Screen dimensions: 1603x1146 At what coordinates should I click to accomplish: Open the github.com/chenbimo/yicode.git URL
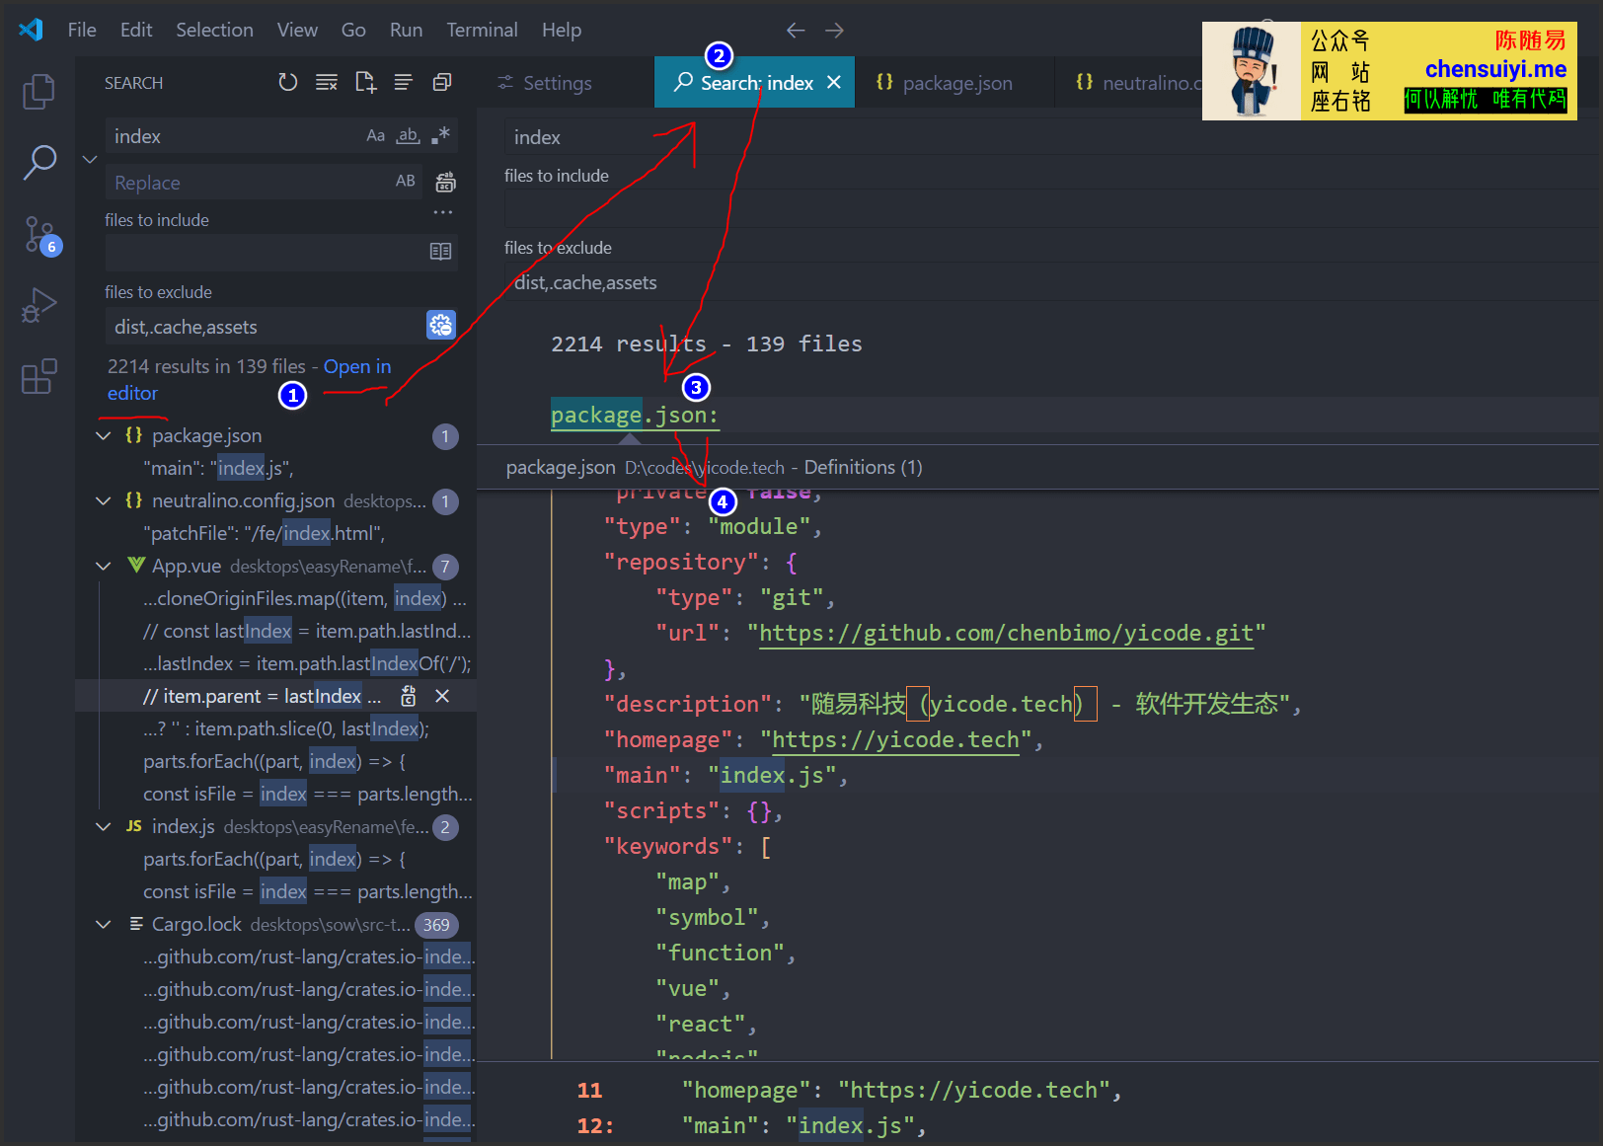1006,633
